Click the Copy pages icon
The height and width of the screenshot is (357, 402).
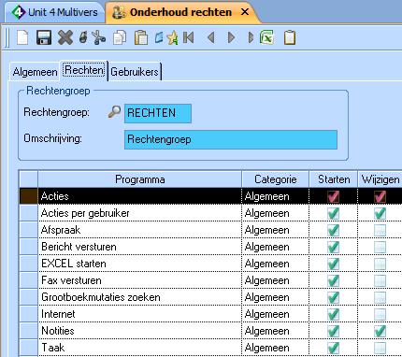120,37
